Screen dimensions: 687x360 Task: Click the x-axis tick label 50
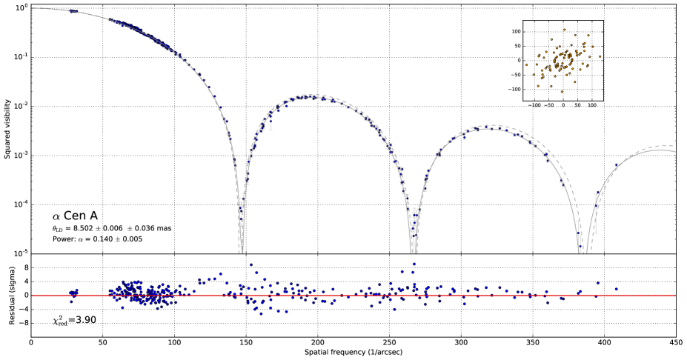click(x=102, y=343)
